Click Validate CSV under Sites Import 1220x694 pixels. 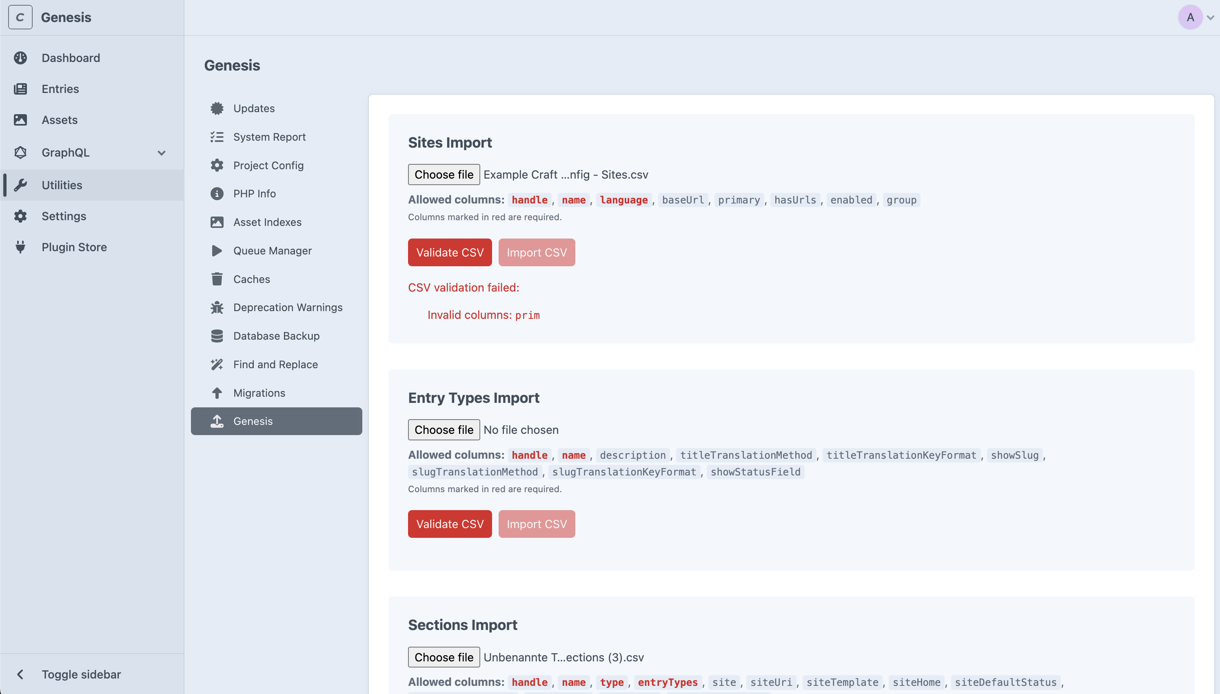pyautogui.click(x=449, y=252)
